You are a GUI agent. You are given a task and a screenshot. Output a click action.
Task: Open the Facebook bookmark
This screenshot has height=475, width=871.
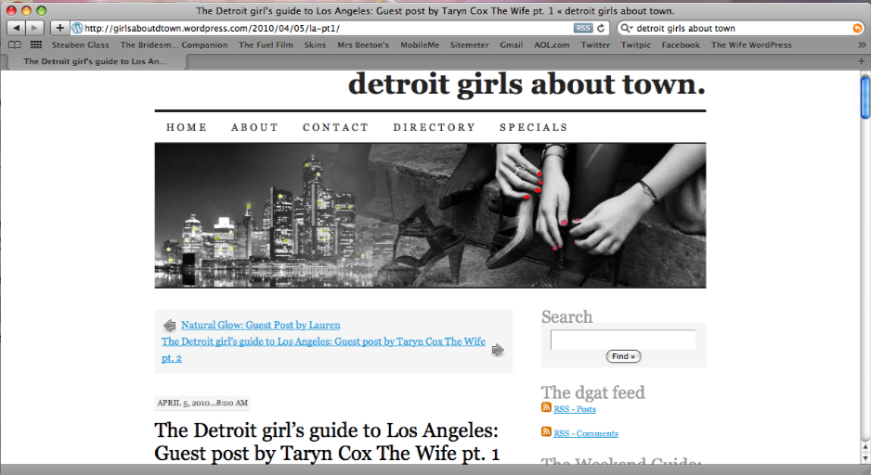pyautogui.click(x=681, y=45)
